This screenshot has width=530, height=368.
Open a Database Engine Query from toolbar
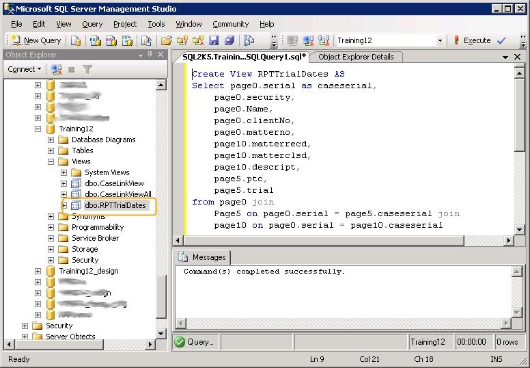point(76,40)
